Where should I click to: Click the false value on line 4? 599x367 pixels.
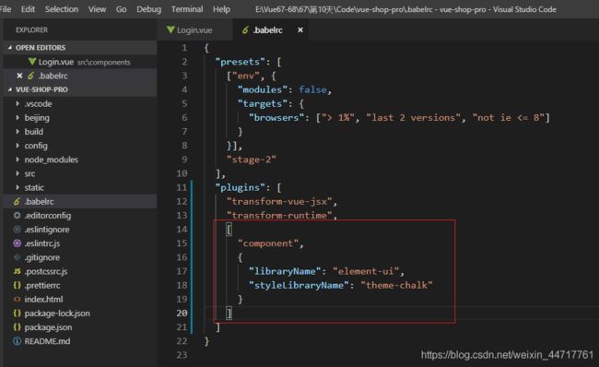313,89
